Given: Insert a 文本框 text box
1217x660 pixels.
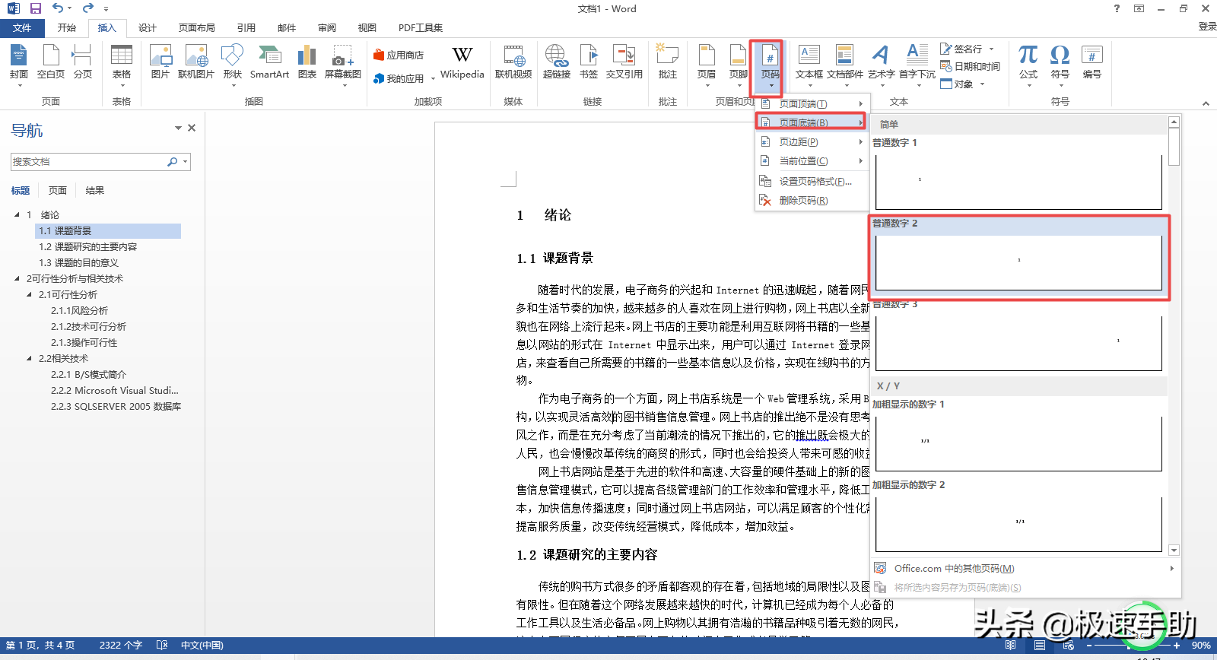Looking at the screenshot, I should [x=809, y=61].
